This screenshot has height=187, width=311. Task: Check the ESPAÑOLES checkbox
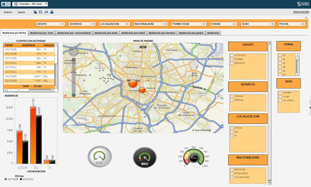[231, 170]
